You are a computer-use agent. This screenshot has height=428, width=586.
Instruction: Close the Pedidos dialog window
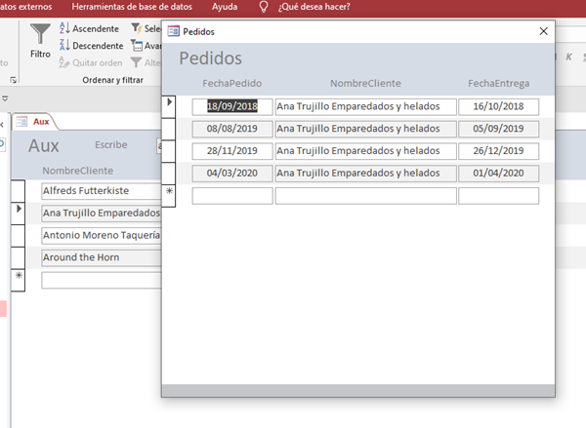(544, 31)
